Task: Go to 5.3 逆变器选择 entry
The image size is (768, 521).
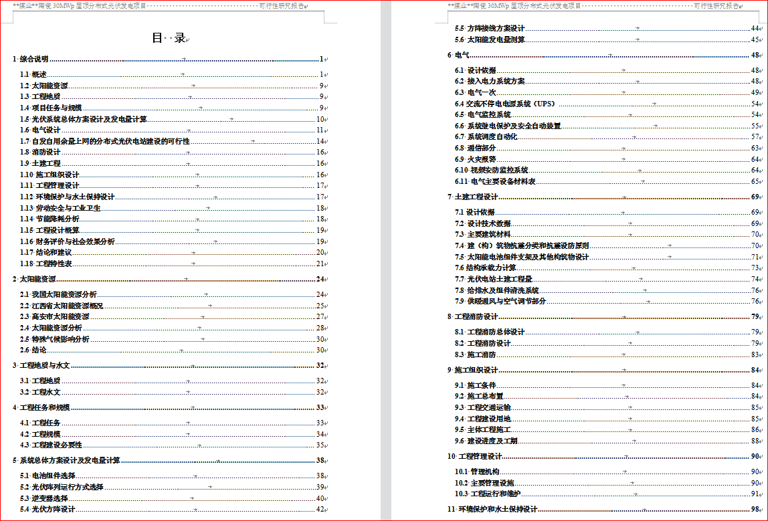Action: 50,498
